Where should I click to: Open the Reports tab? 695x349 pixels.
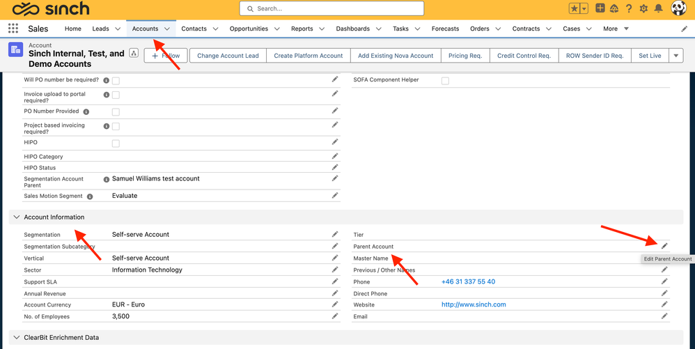click(302, 29)
